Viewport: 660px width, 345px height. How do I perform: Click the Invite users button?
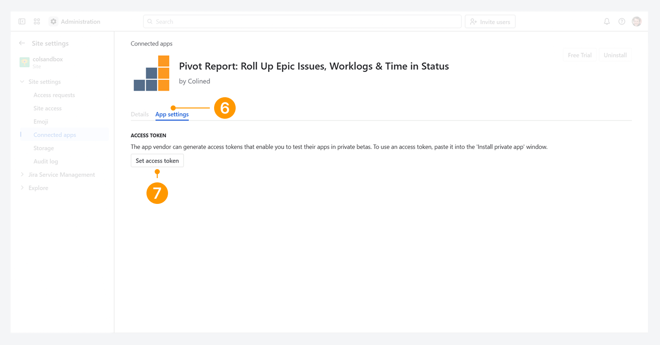[490, 22]
